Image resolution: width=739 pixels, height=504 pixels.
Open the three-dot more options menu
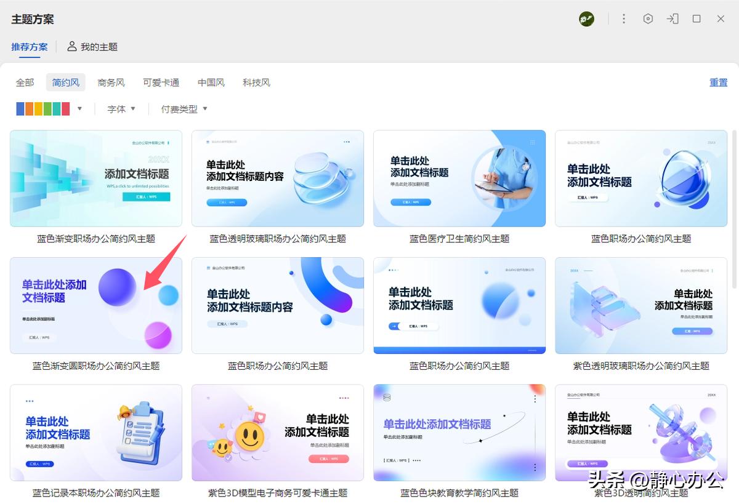[x=623, y=19]
